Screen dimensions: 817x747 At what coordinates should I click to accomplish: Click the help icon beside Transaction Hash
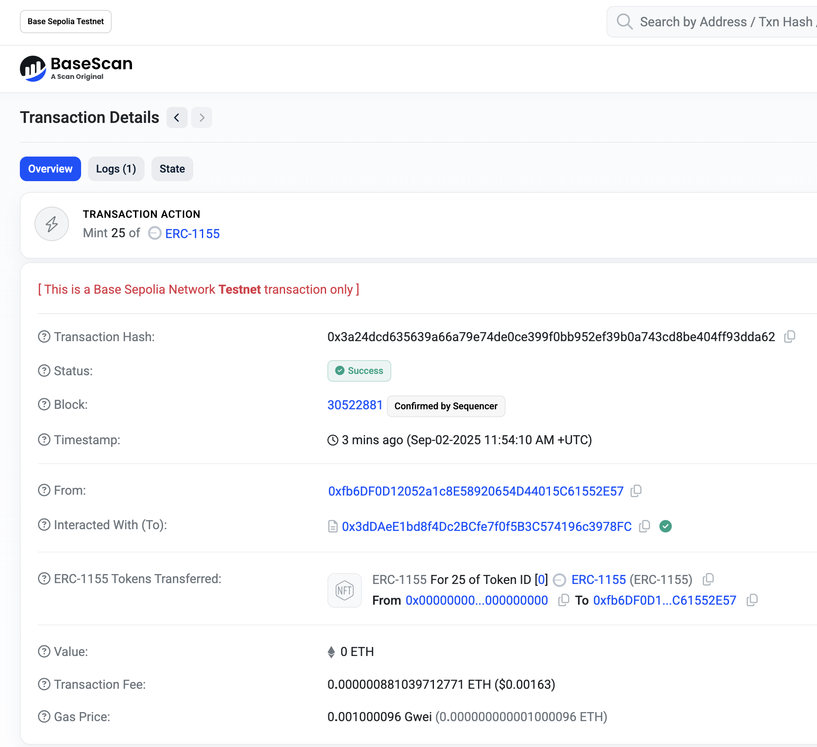pos(44,336)
